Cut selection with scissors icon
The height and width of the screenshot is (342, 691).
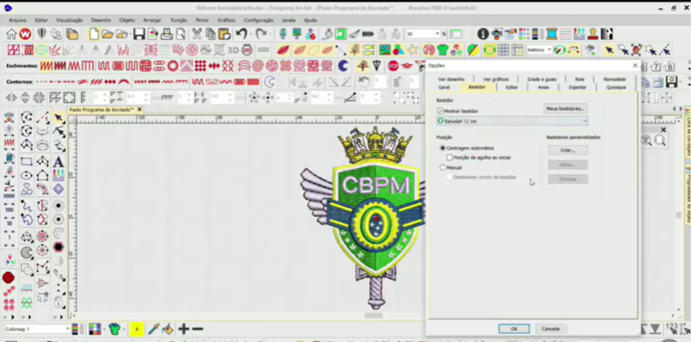197,34
